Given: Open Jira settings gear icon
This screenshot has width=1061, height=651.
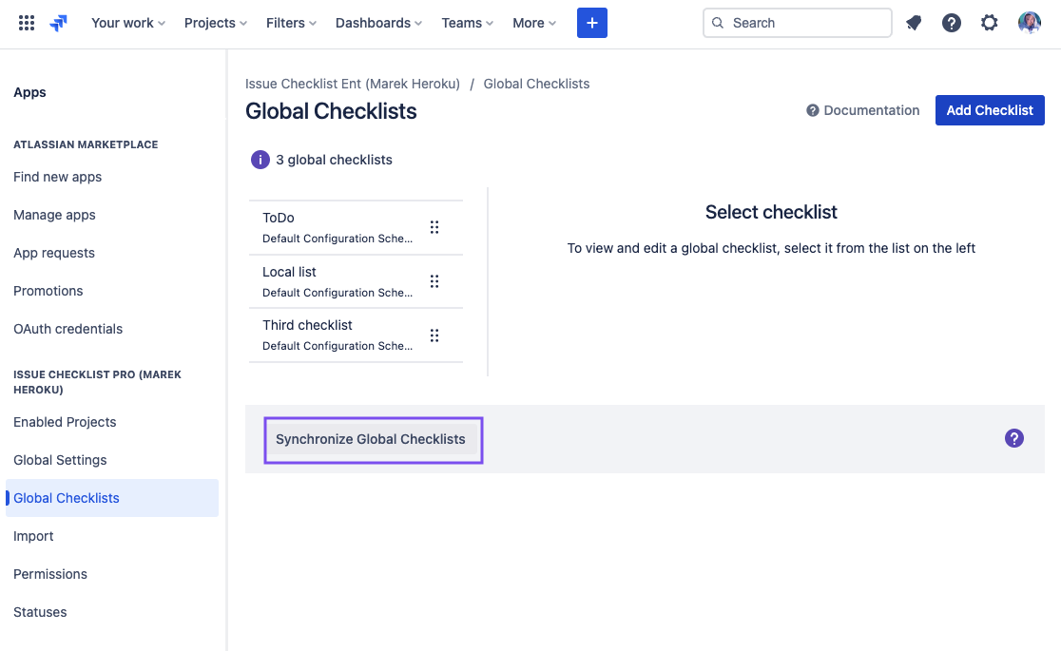Looking at the screenshot, I should tap(989, 22).
